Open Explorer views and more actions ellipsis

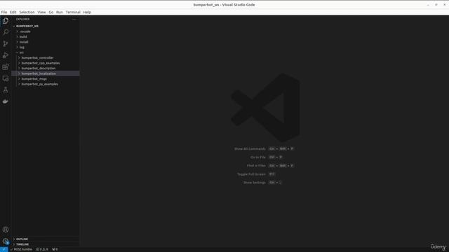click(x=74, y=19)
